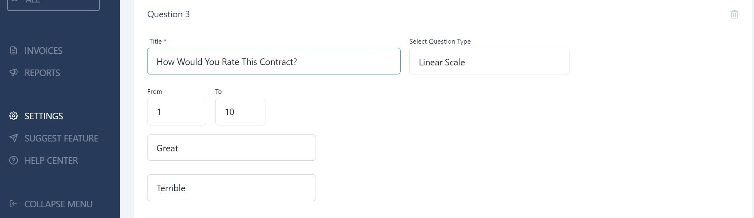Click the COLLAPSE MENU text
Image resolution: width=754 pixels, height=218 pixels.
58,204
